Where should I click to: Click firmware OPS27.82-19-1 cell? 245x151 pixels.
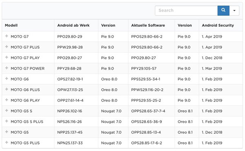coord(70,79)
